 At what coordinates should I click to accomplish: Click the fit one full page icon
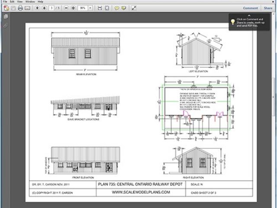[x=107, y=8]
